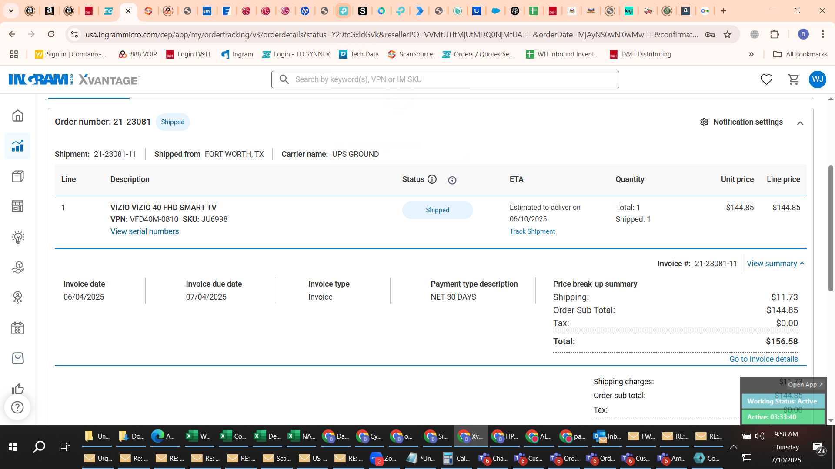Open the layers hand icon in the sidebar
835x469 pixels.
point(17,267)
